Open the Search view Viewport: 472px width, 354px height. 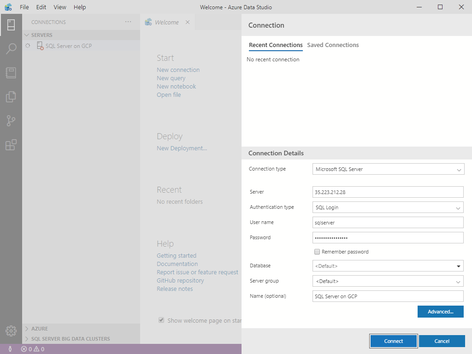pos(11,49)
